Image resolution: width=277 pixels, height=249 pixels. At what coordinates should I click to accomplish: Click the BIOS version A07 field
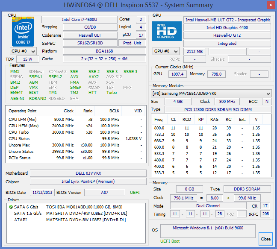click(105, 192)
